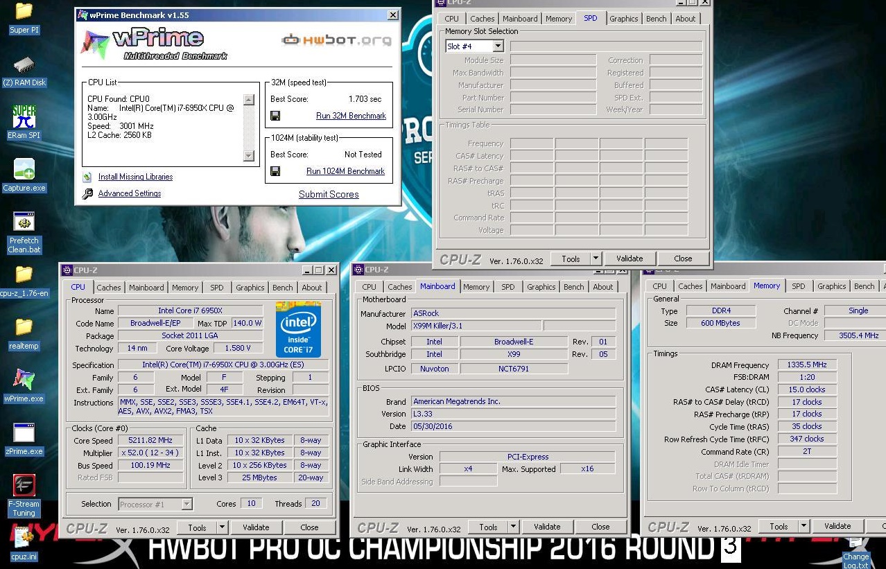
Task: Run 32M Benchmark in wPrime
Action: point(351,116)
